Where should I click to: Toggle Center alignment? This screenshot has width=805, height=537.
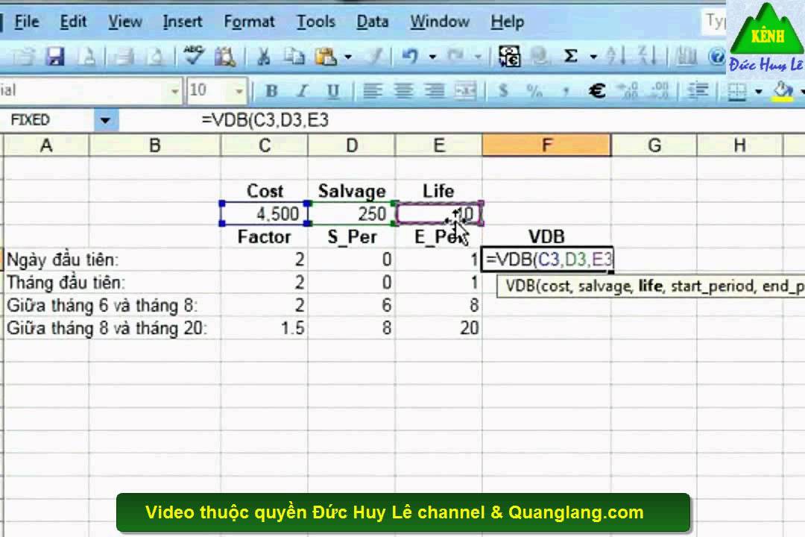403,91
